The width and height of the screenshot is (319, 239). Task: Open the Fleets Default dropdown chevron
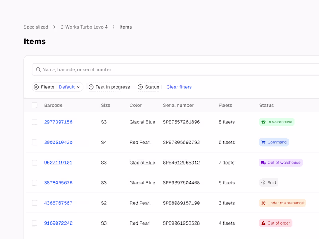click(78, 87)
